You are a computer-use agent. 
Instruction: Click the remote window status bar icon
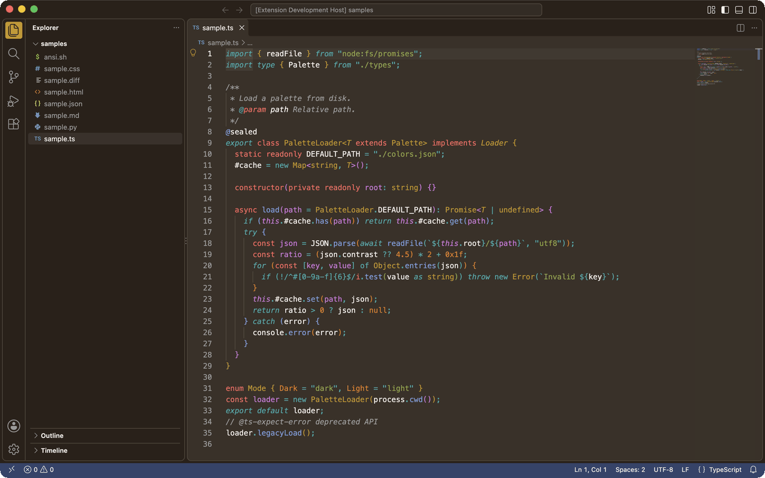coord(11,470)
